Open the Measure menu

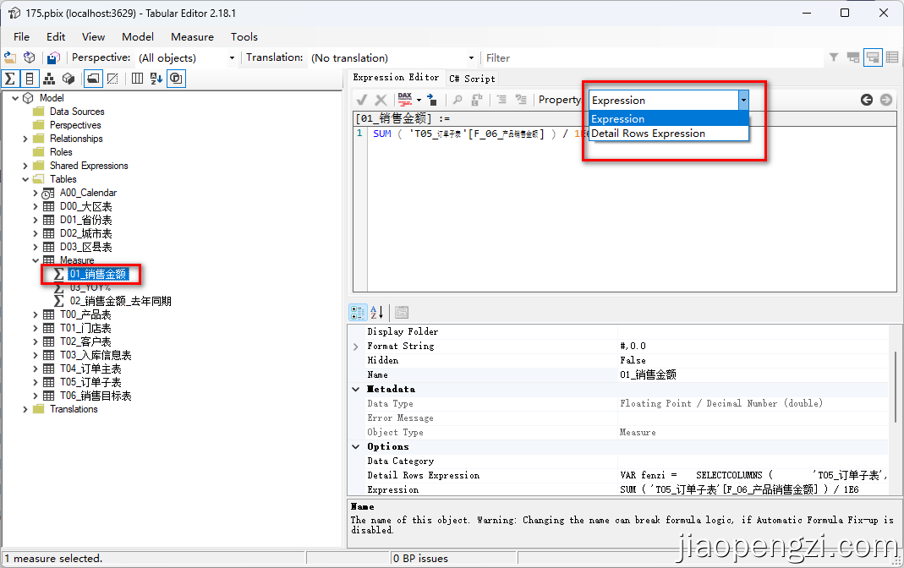click(x=192, y=37)
